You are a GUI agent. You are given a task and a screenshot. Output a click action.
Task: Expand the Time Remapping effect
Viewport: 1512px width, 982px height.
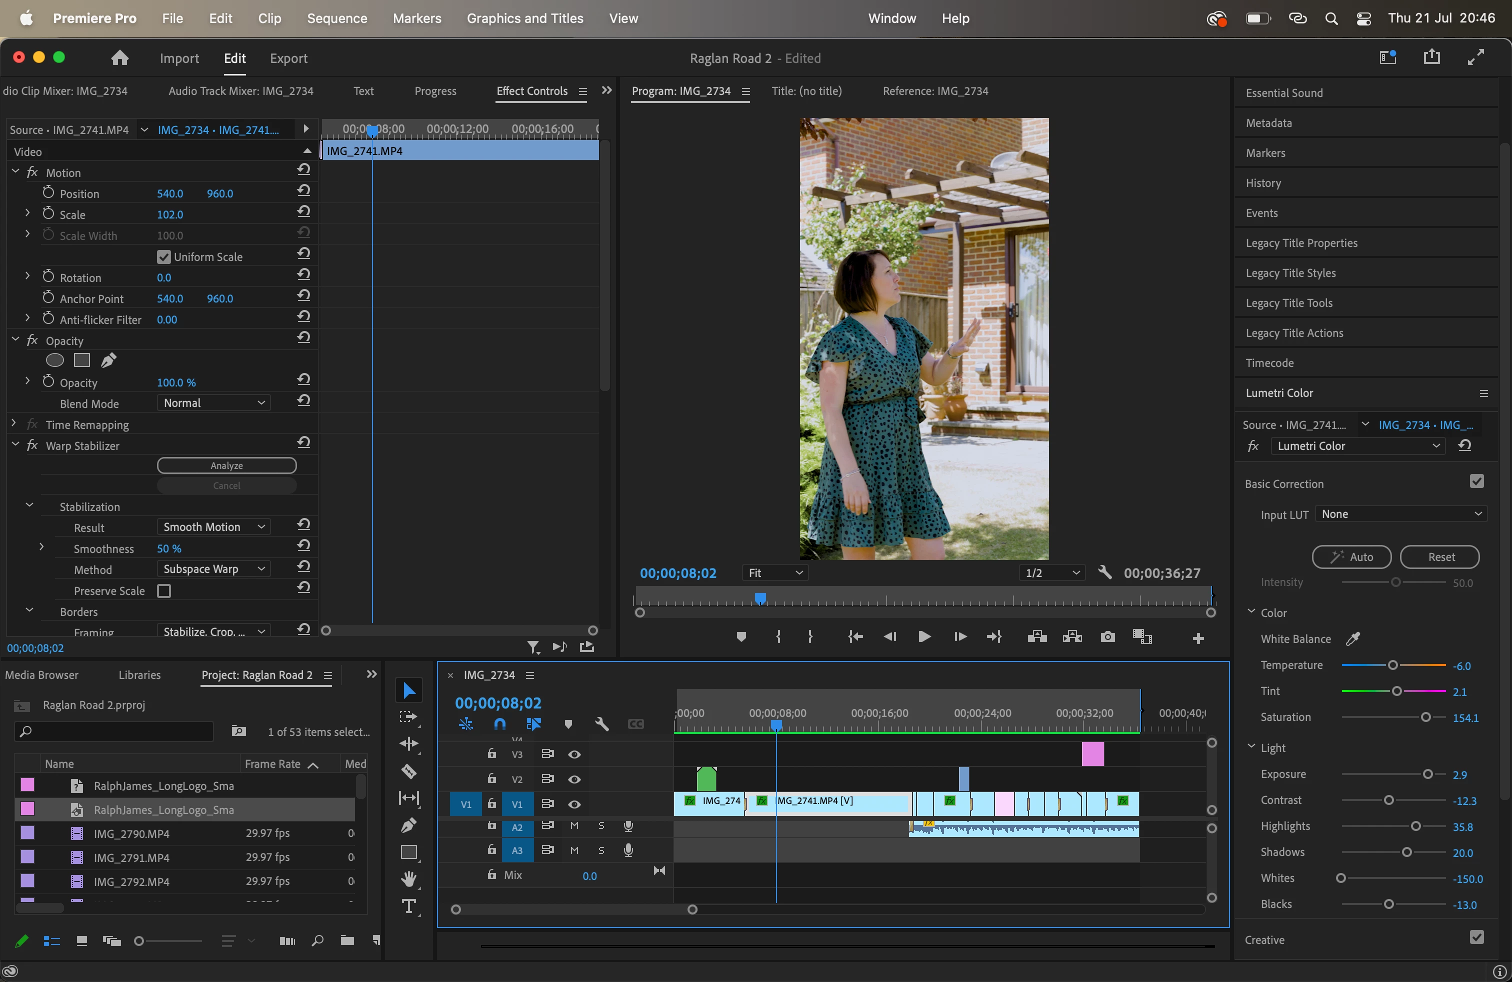14,423
